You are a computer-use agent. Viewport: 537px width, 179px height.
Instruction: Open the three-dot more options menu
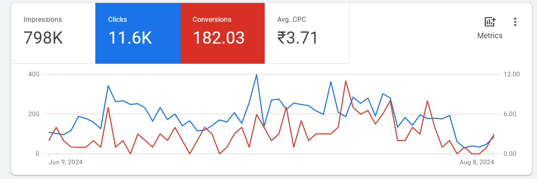(x=515, y=22)
